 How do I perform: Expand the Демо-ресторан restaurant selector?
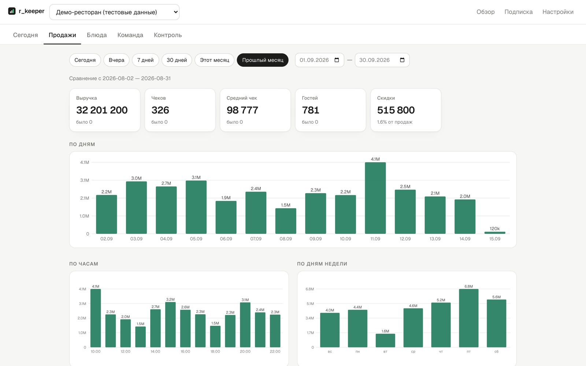click(114, 12)
